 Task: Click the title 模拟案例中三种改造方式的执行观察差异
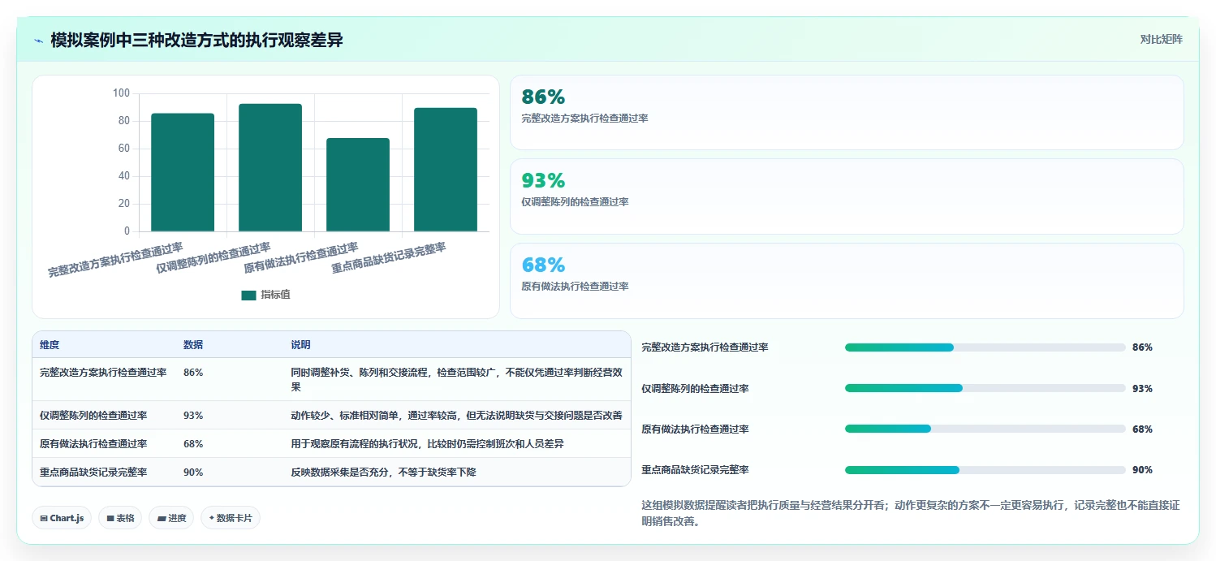[x=196, y=40]
